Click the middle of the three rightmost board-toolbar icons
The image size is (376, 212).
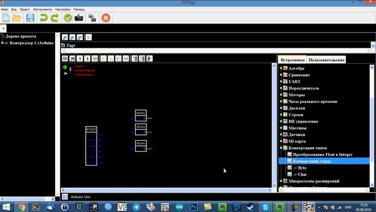(142, 58)
